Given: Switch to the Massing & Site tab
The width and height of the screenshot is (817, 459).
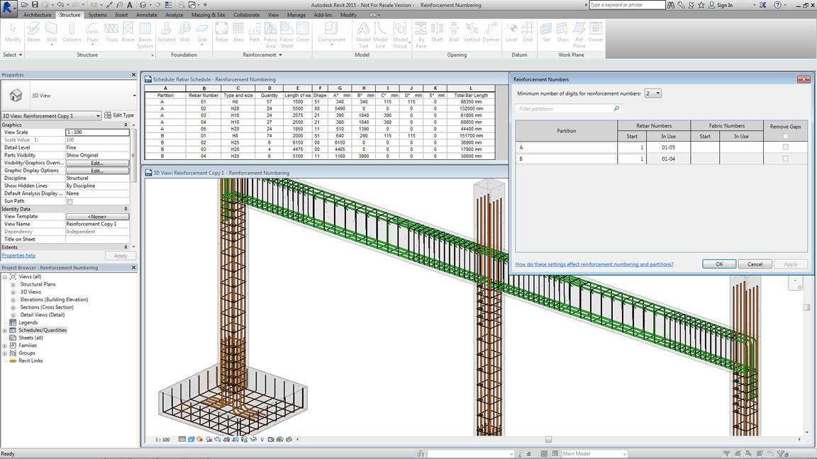Looking at the screenshot, I should click(209, 15).
